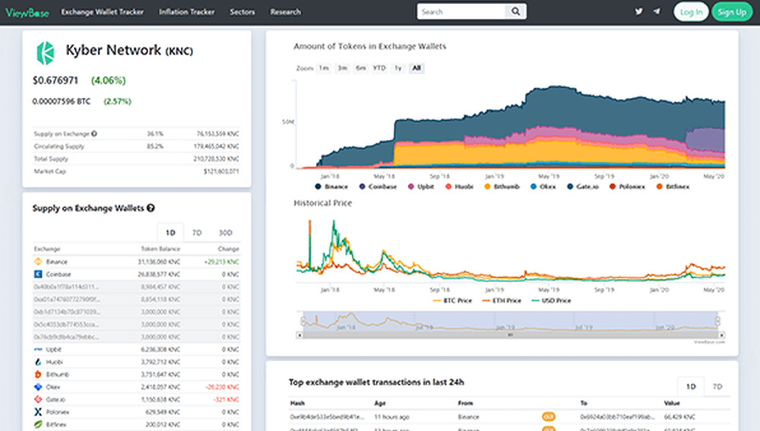The height and width of the screenshot is (431, 760).
Task: Click the right handle of navigator range
Action: 718,321
